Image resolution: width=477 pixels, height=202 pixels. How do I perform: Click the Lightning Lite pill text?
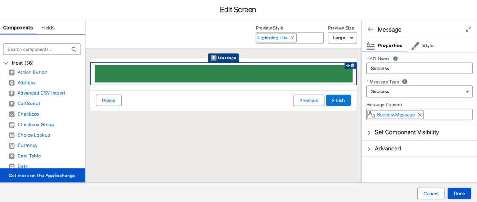[273, 38]
